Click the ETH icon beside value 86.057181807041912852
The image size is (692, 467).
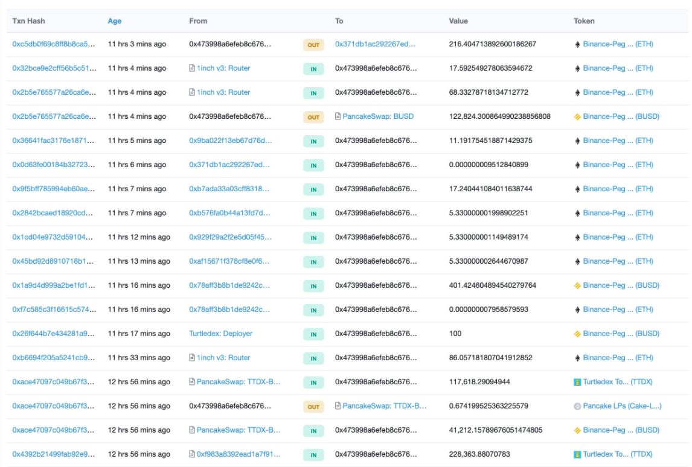click(x=577, y=358)
